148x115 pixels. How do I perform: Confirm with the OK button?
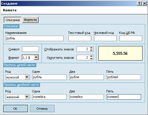[15, 109]
